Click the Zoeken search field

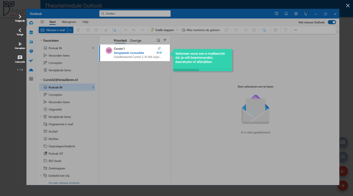click(x=135, y=13)
